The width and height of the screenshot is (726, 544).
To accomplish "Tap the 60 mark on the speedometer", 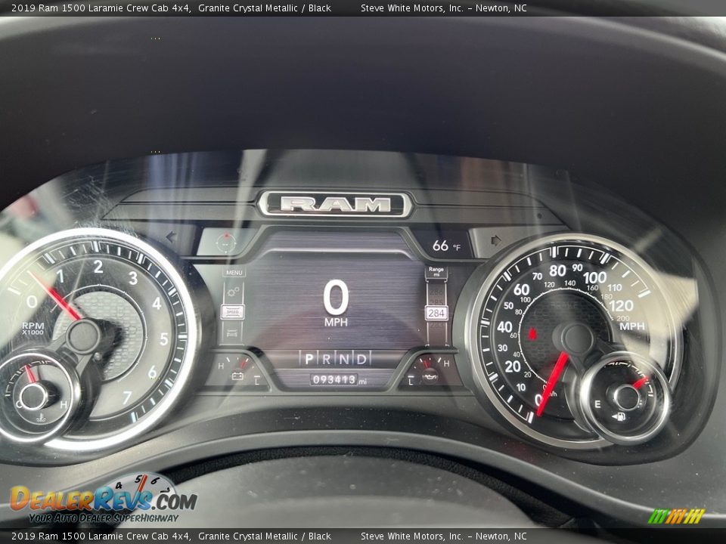I will pyautogui.click(x=521, y=289).
